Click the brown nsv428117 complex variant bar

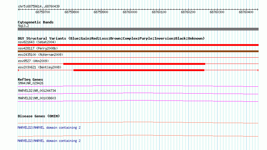138,51
